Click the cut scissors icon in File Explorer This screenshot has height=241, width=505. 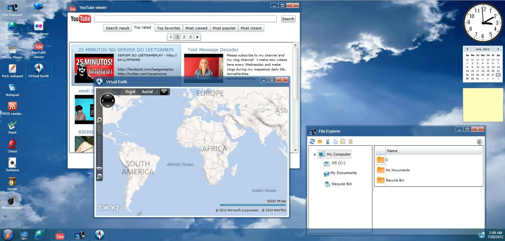(x=327, y=142)
